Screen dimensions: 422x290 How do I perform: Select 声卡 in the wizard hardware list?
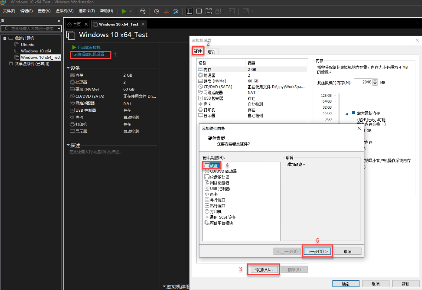coord(211,194)
